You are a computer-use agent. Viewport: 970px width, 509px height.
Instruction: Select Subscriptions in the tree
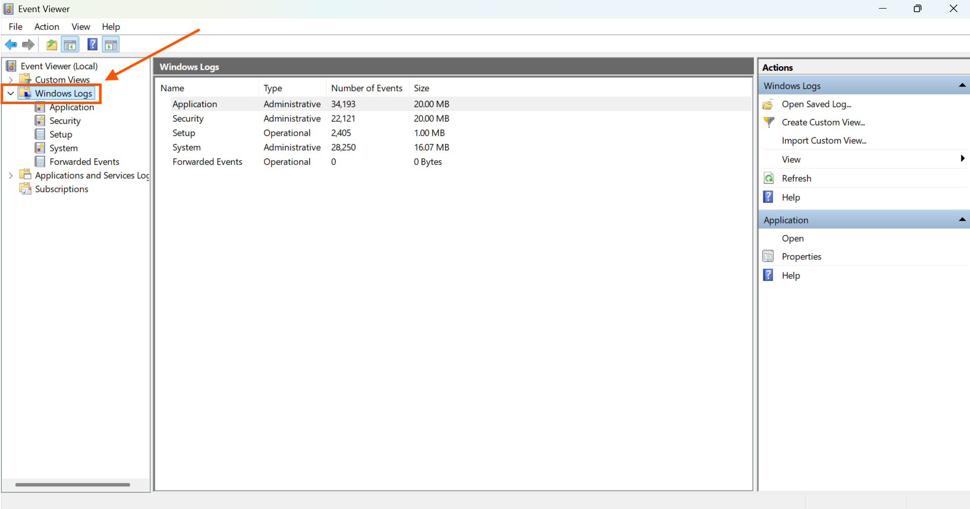[62, 189]
